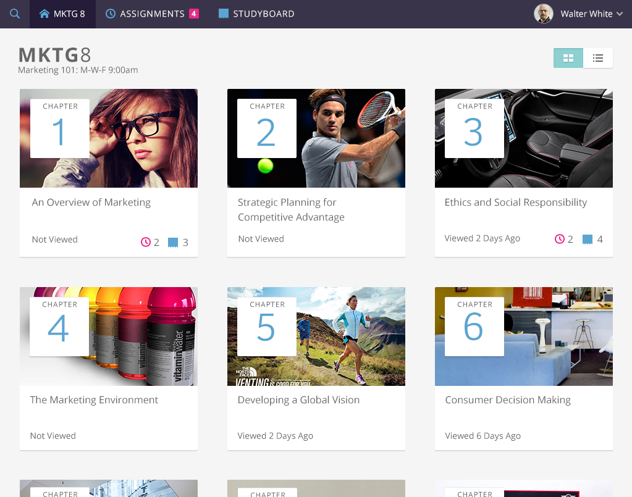Open The Marketing Environment chapter
Image resolution: width=632 pixels, height=497 pixels.
coord(94,400)
